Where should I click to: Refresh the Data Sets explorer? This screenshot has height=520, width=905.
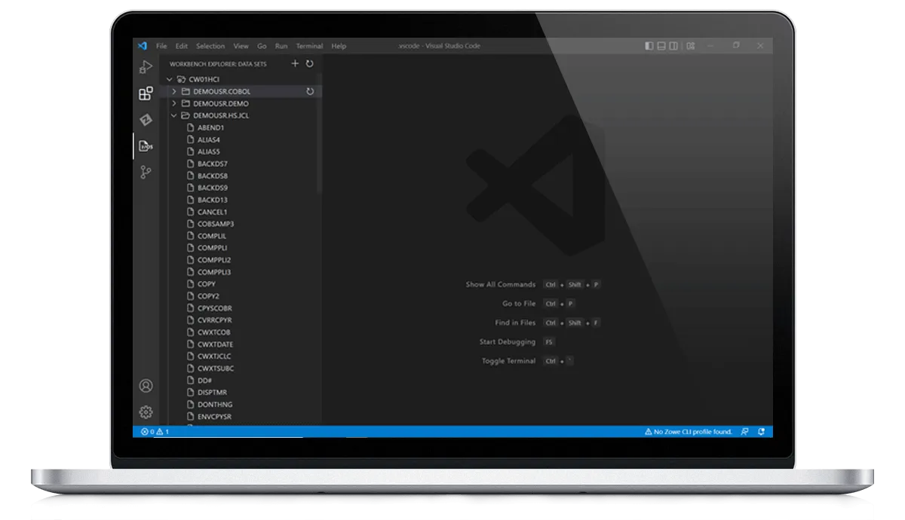point(309,64)
